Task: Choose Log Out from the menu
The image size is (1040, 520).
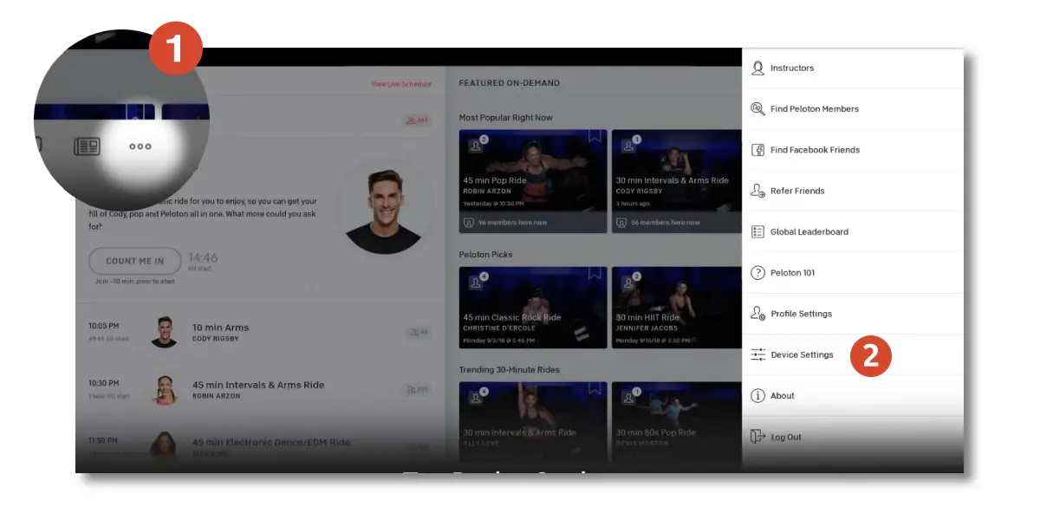Action: click(x=853, y=437)
